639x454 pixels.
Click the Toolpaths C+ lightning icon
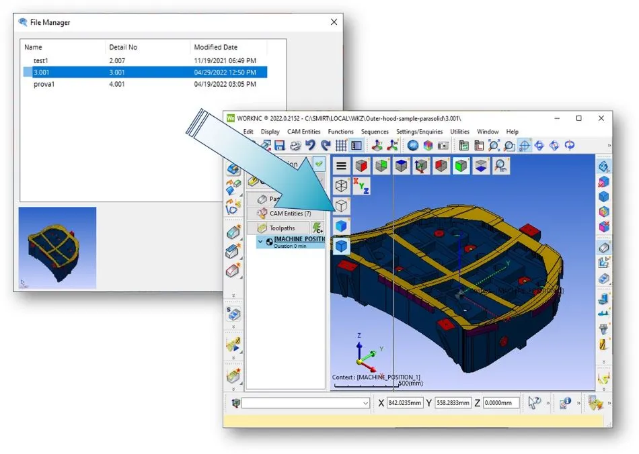click(317, 228)
